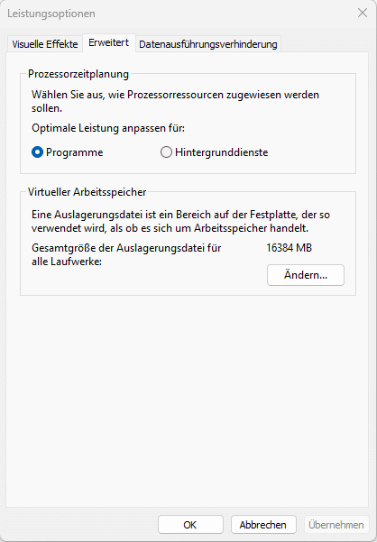Image resolution: width=377 pixels, height=542 pixels.
Task: Click the 'Wählen Sie aus' description text
Action: coord(176,101)
